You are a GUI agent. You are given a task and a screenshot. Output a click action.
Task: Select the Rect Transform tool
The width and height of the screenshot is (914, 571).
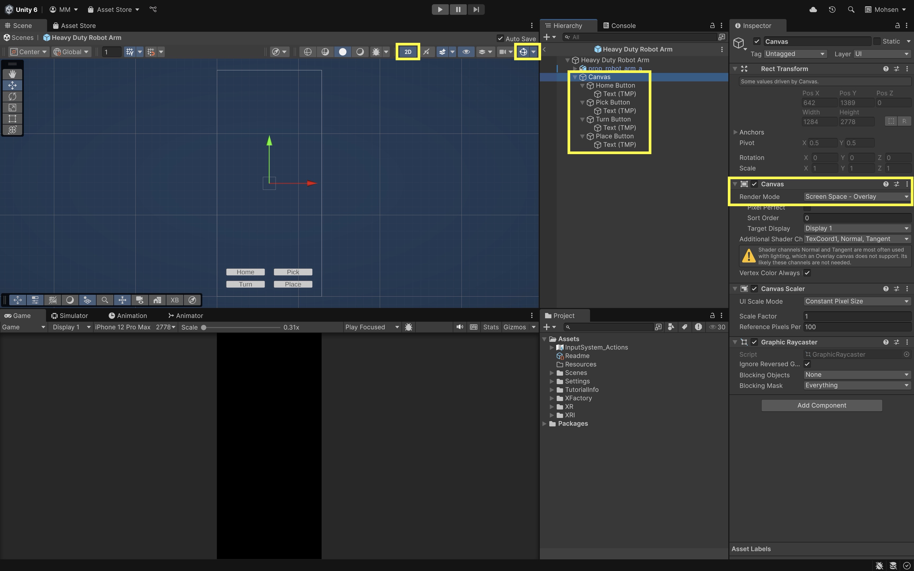click(x=12, y=119)
